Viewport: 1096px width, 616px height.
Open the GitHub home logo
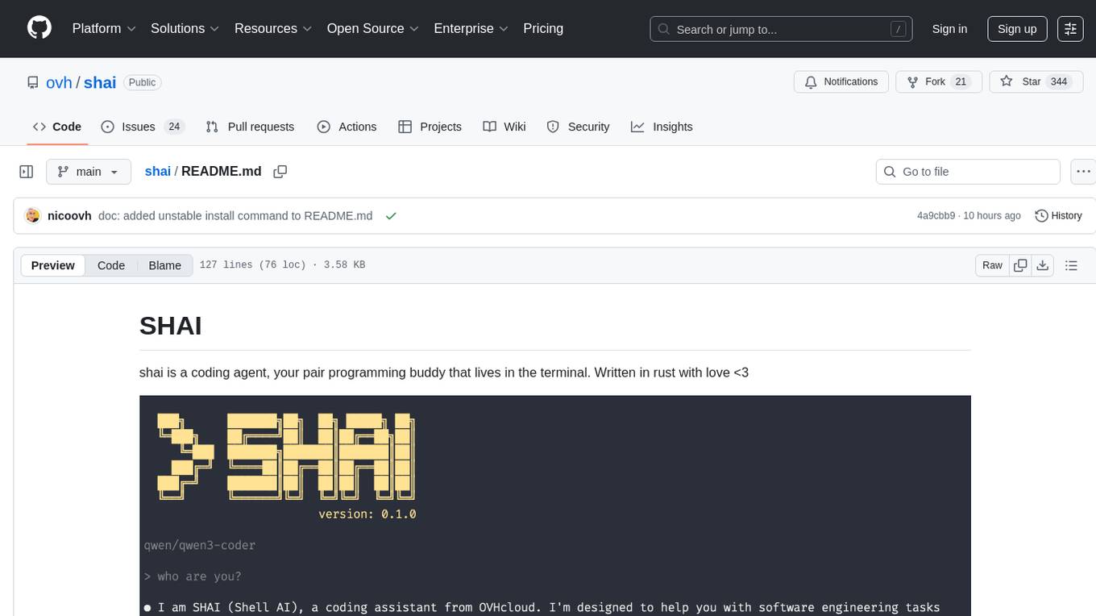[x=39, y=28]
